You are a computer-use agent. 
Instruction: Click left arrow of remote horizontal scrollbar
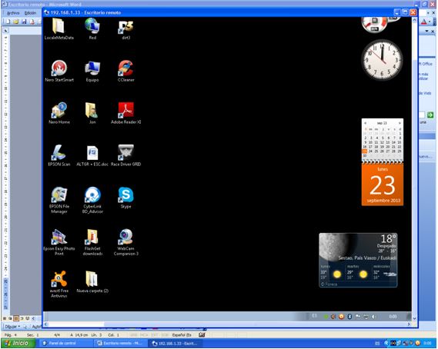coord(46,324)
